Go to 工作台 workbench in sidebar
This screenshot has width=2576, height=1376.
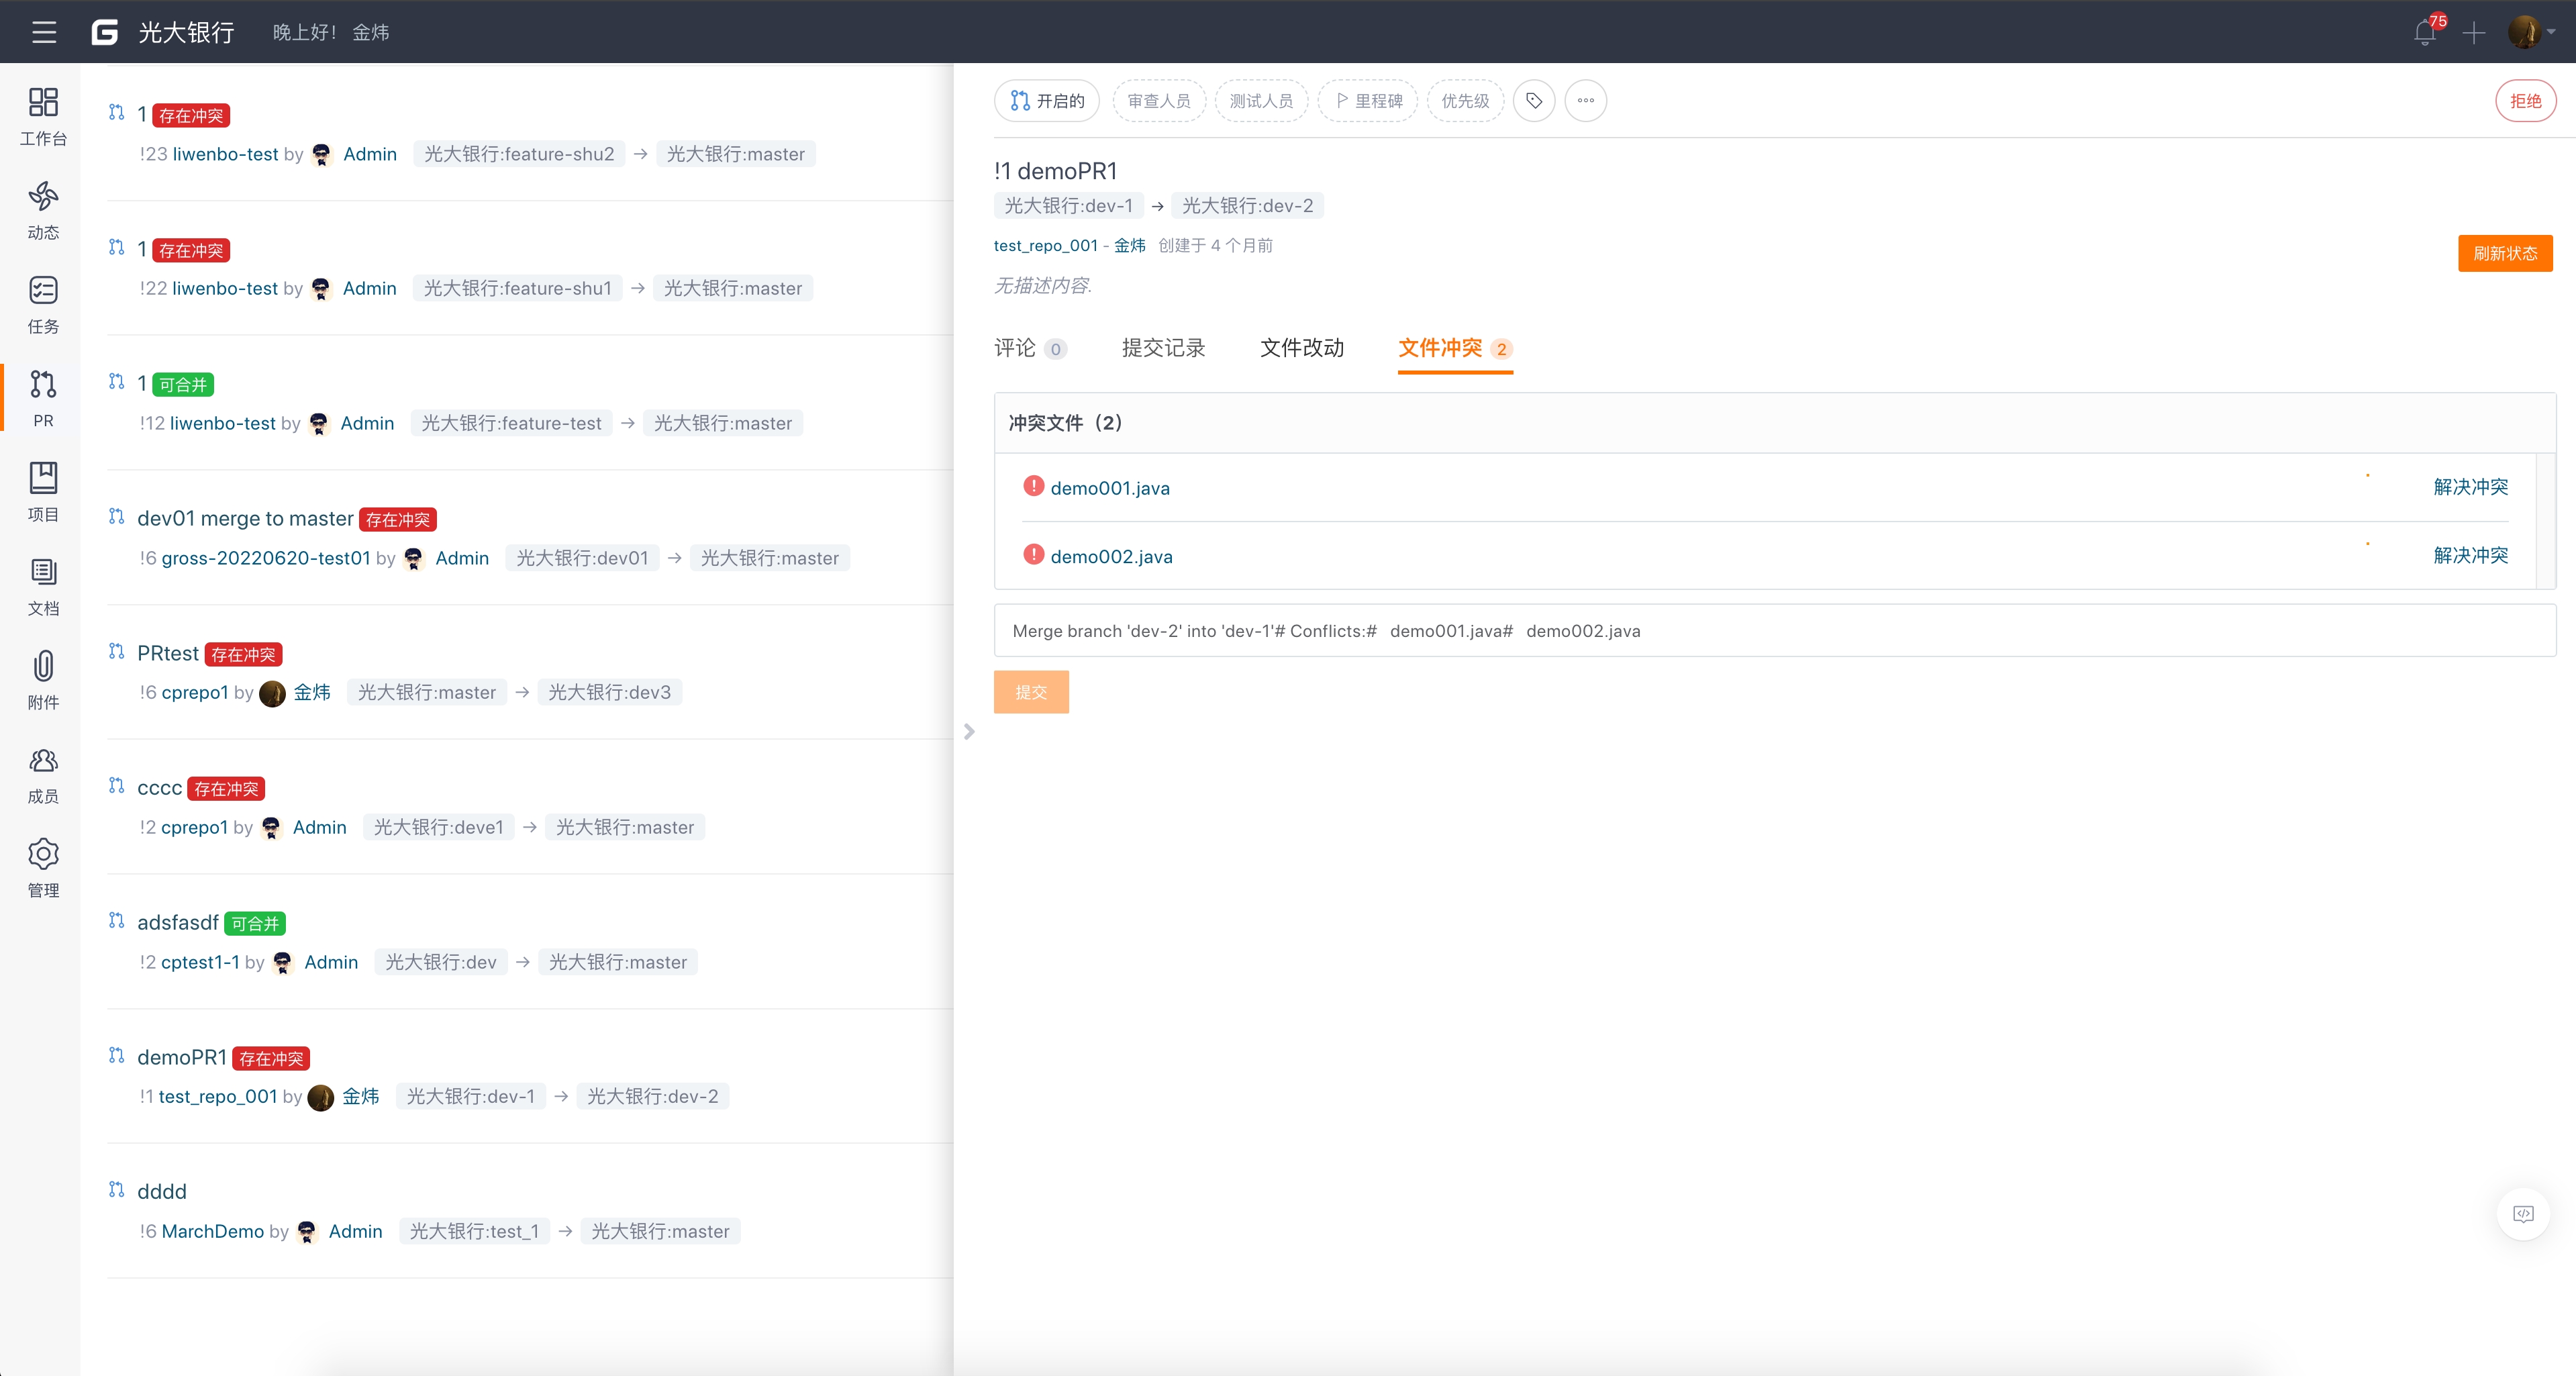tap(43, 115)
